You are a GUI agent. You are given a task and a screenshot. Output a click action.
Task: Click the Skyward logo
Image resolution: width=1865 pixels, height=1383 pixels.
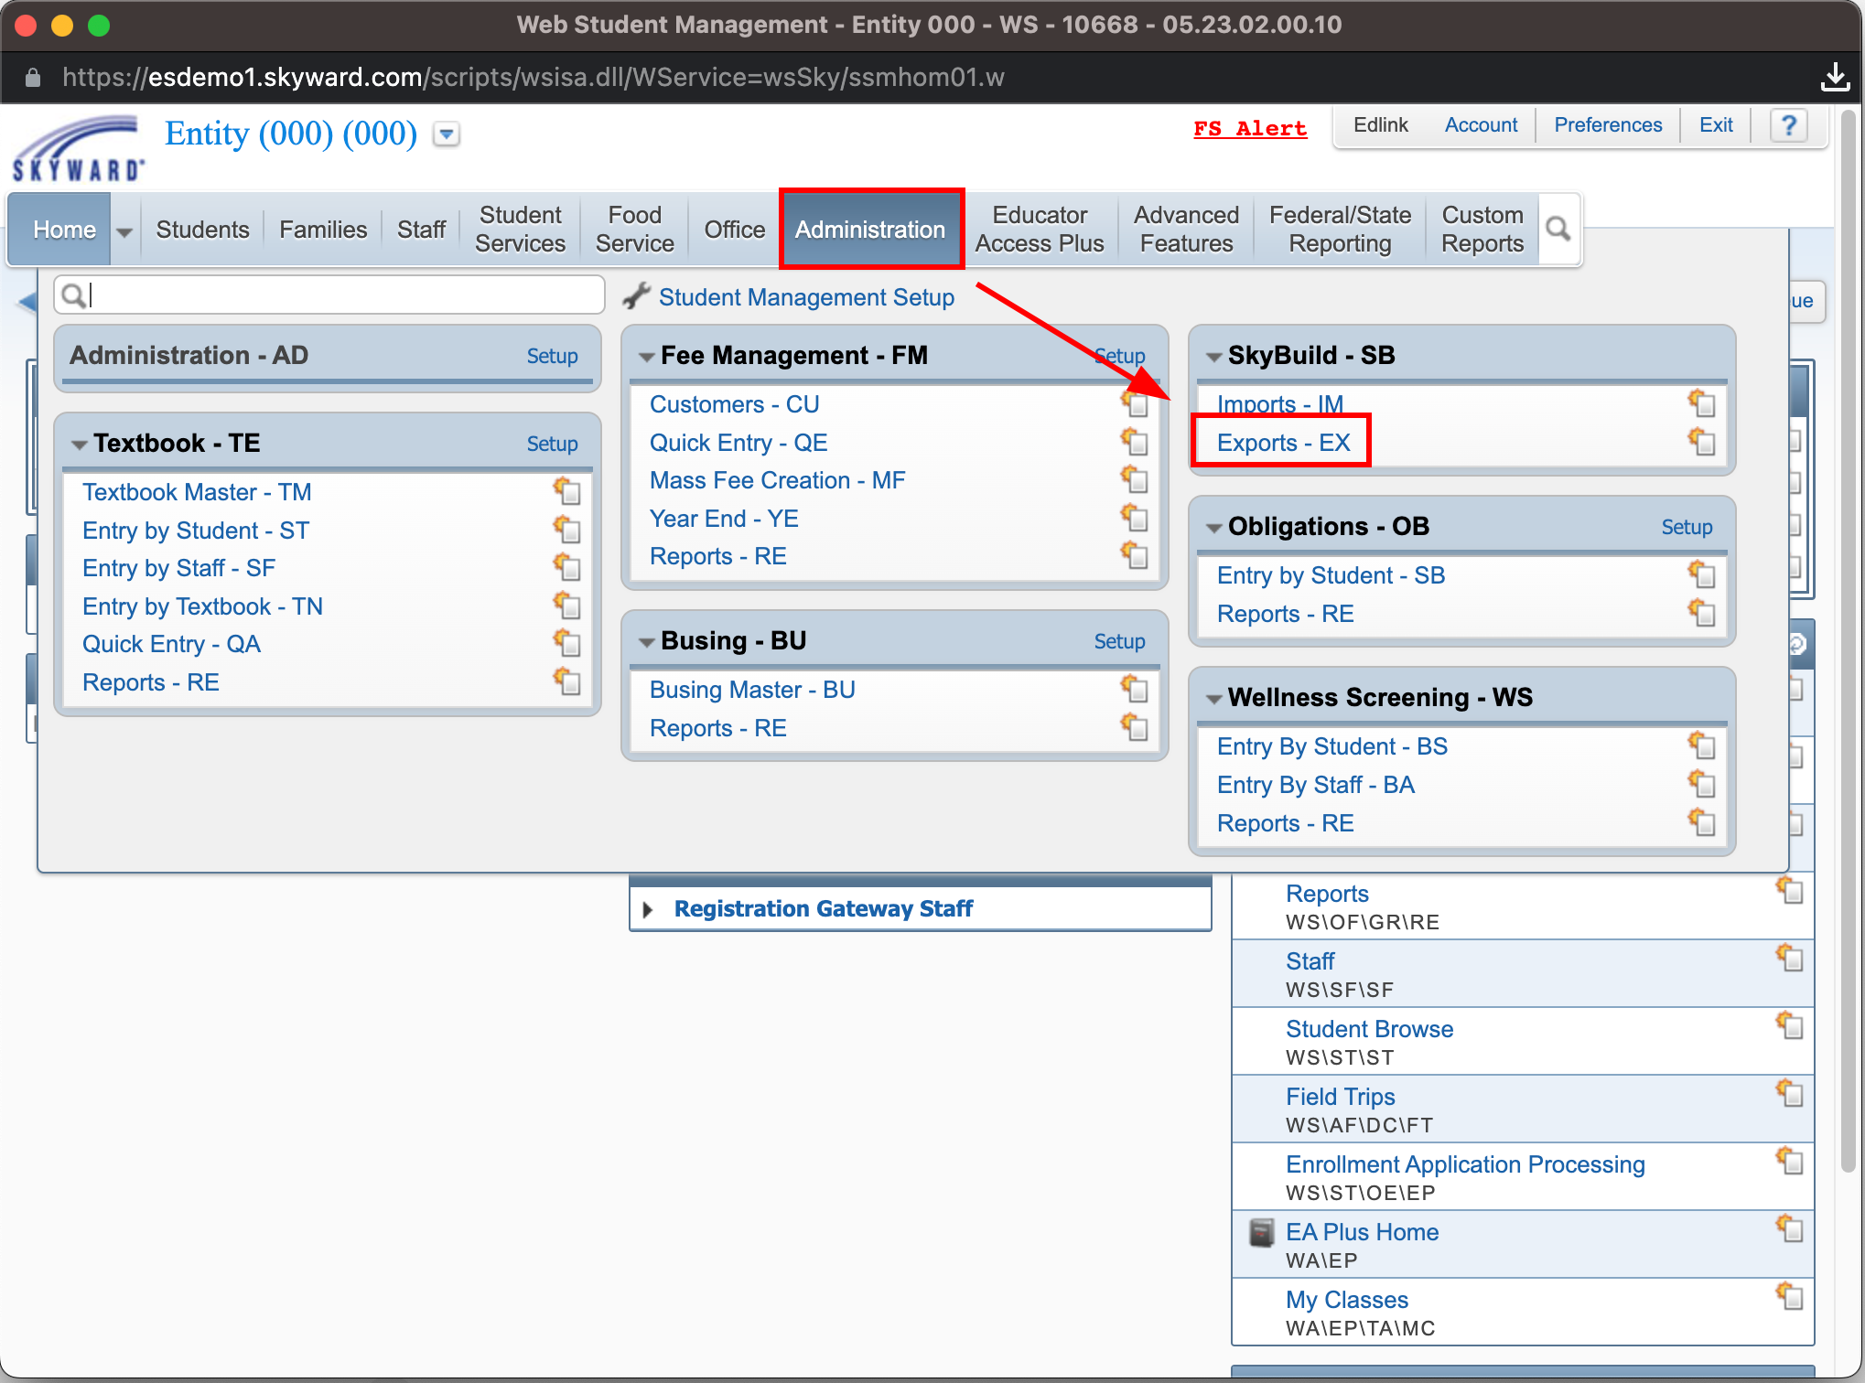click(x=79, y=148)
